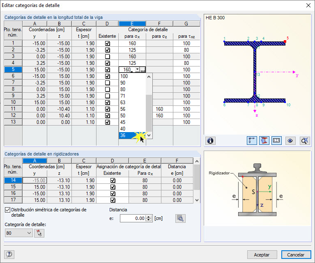Image resolution: width=315 pixels, height=263 pixels.
Task: Toggle stress point numbering icon
Action: [276, 141]
